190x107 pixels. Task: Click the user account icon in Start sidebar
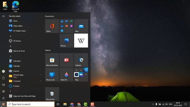tap(3, 71)
